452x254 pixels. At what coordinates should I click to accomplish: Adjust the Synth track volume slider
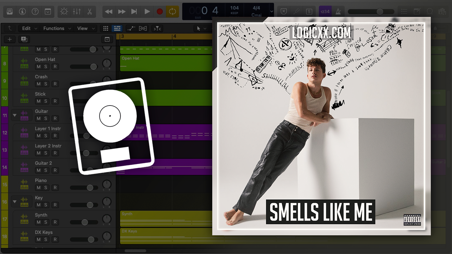[85, 222]
